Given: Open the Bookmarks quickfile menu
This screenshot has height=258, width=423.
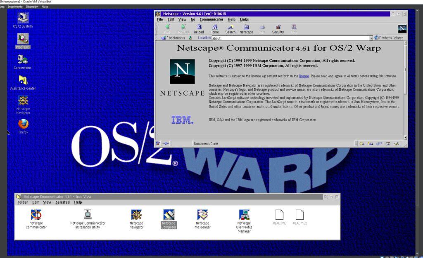Looking at the screenshot, I should click(173, 38).
